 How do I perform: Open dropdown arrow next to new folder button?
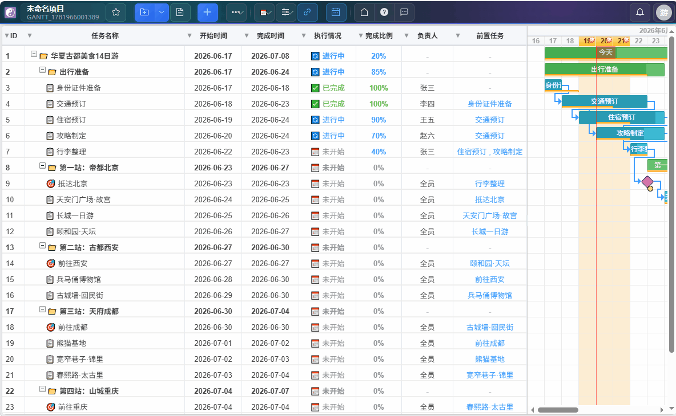161,12
